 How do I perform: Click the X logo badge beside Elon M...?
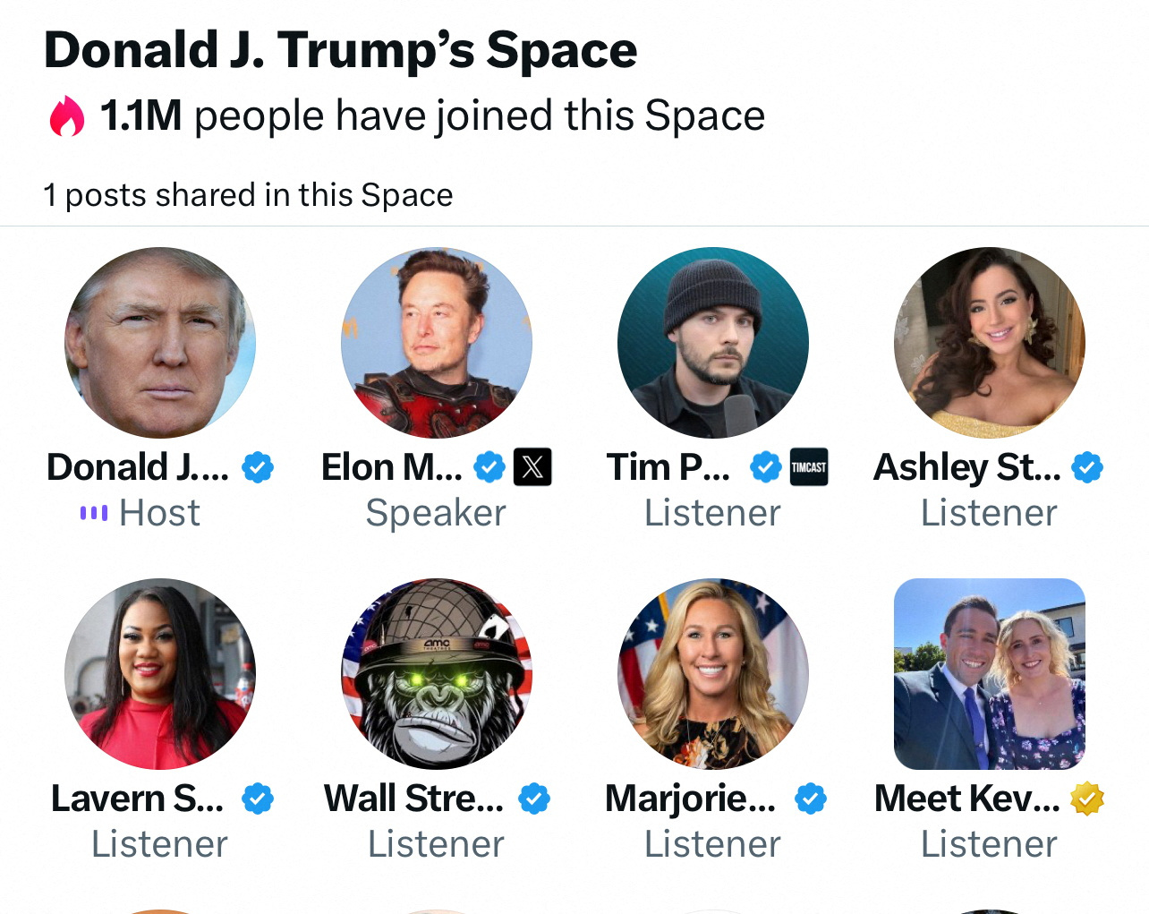532,467
